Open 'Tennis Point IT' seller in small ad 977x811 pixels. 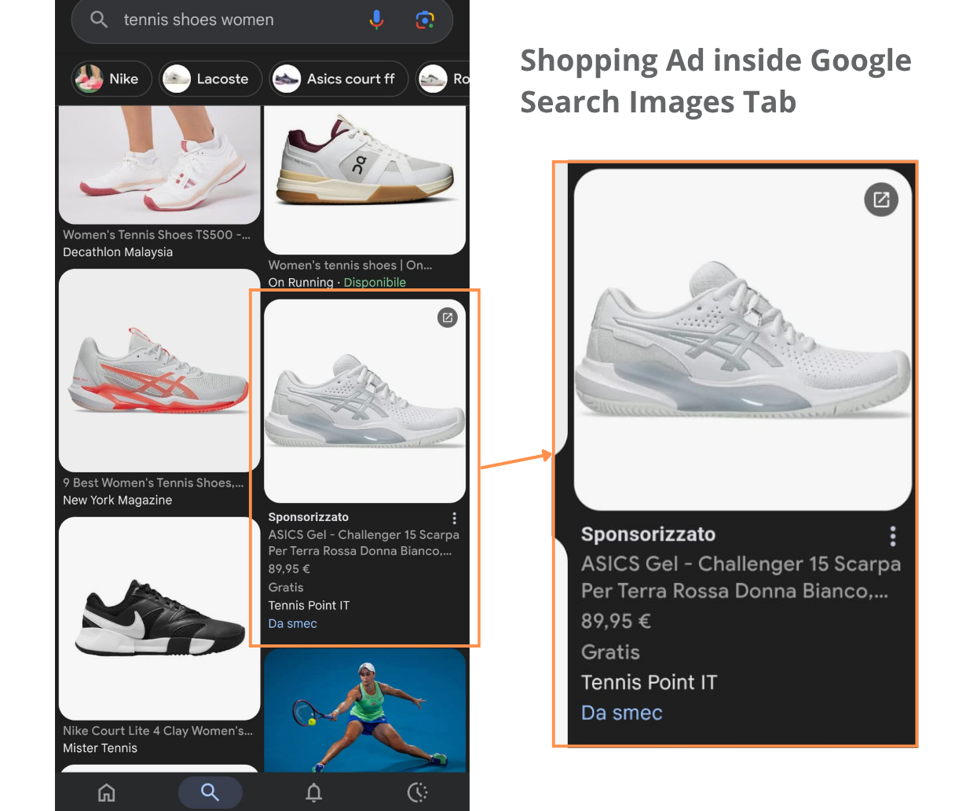[x=309, y=605]
